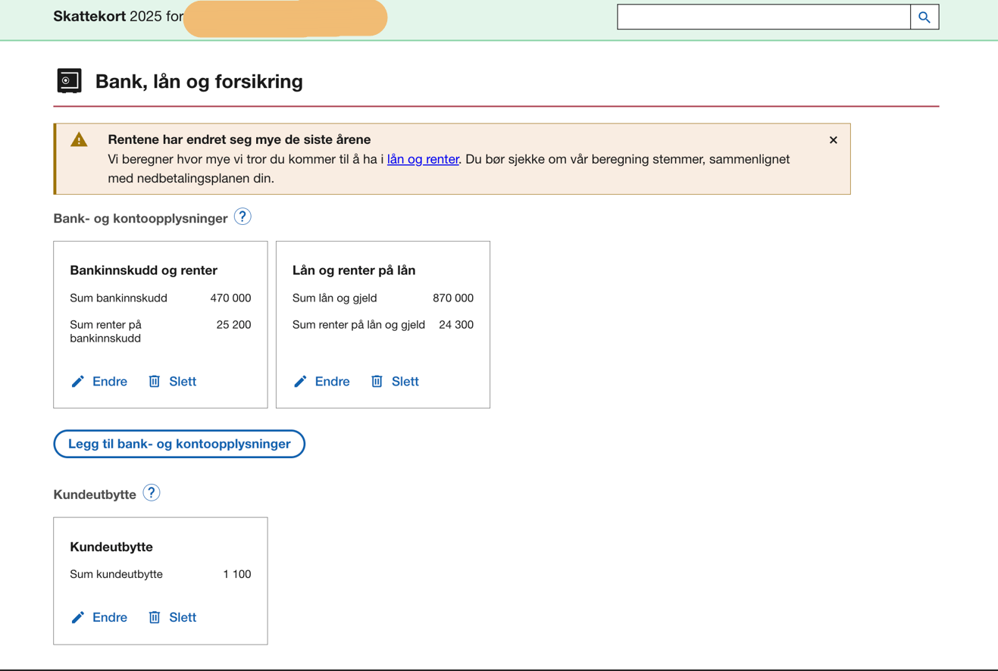
Task: Click Slett text for Kundeutbytte
Action: (x=183, y=617)
